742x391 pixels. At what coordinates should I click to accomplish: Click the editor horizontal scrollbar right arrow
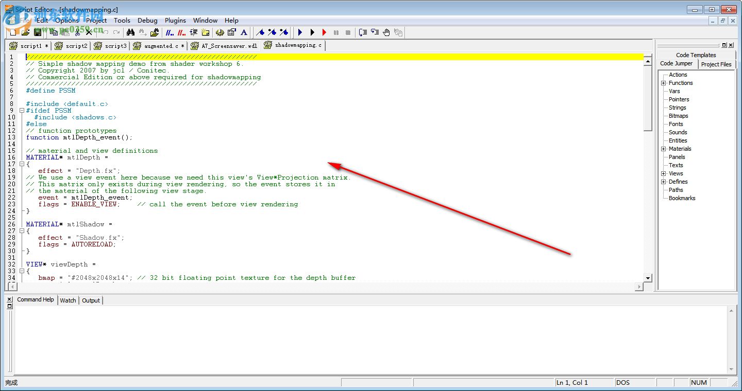tap(639, 287)
